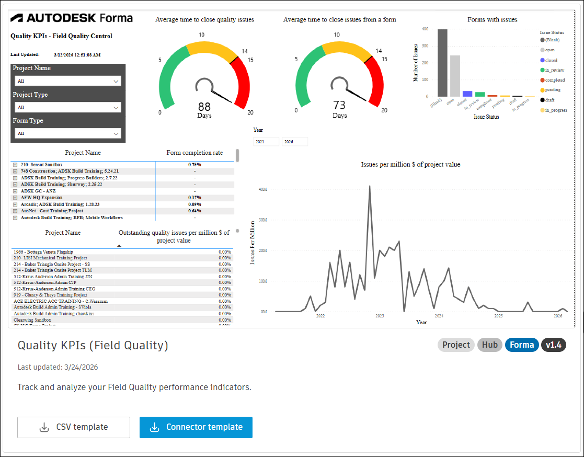This screenshot has width=584, height=457.
Task: Click the closed bar in Forms with issues
Action: 467,94
